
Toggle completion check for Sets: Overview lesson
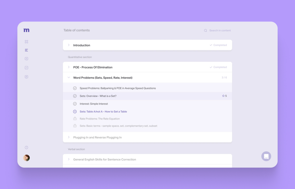[x=75, y=96]
